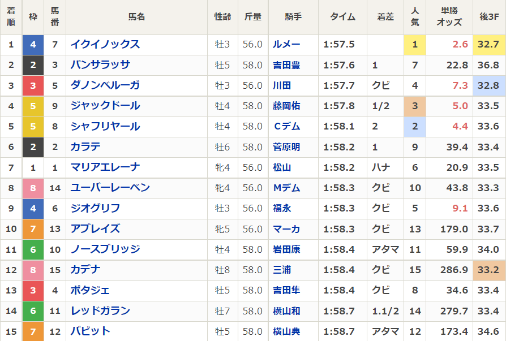
Task: Select white frame cell for マリアエレーナ
Action: 33,167
